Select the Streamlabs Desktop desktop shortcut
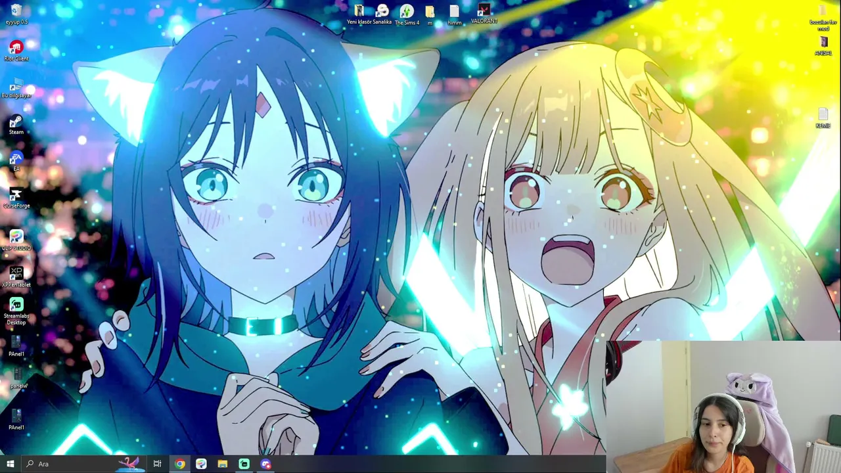This screenshot has width=841, height=473. click(x=16, y=311)
